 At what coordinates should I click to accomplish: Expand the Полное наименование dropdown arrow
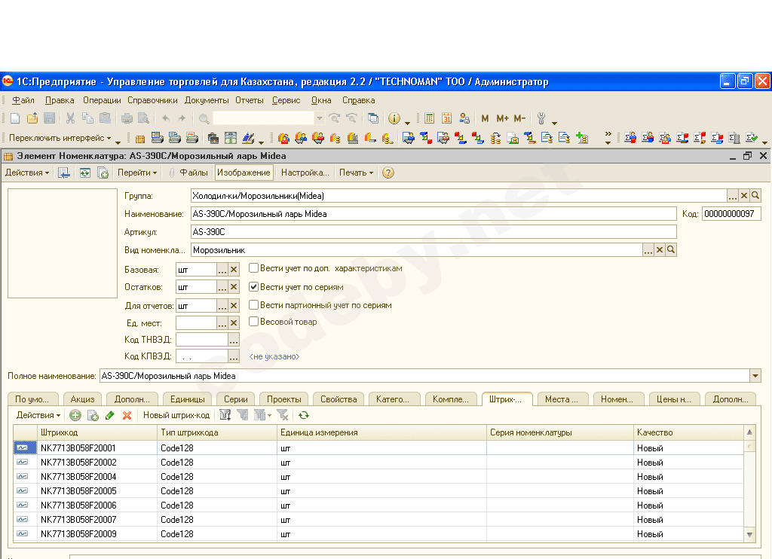pos(755,376)
